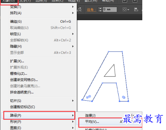This screenshot has width=166, height=130.
Task: Click the live corner widget in right leg
Action: (124, 97)
